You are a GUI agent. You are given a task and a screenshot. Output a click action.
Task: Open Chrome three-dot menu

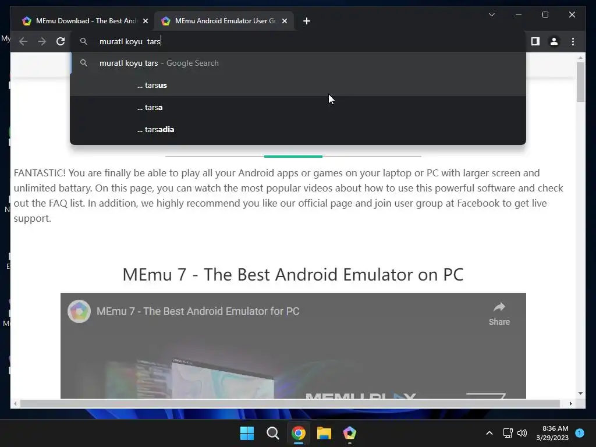573,41
